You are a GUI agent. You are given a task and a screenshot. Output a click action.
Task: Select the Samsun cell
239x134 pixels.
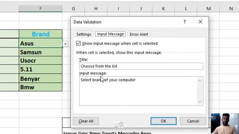tap(41, 52)
